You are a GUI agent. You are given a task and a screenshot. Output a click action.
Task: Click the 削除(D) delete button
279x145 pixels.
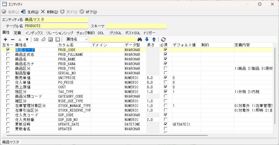[49, 12]
